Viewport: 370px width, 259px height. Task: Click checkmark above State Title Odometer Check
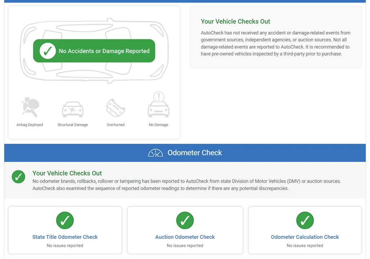coord(65,220)
